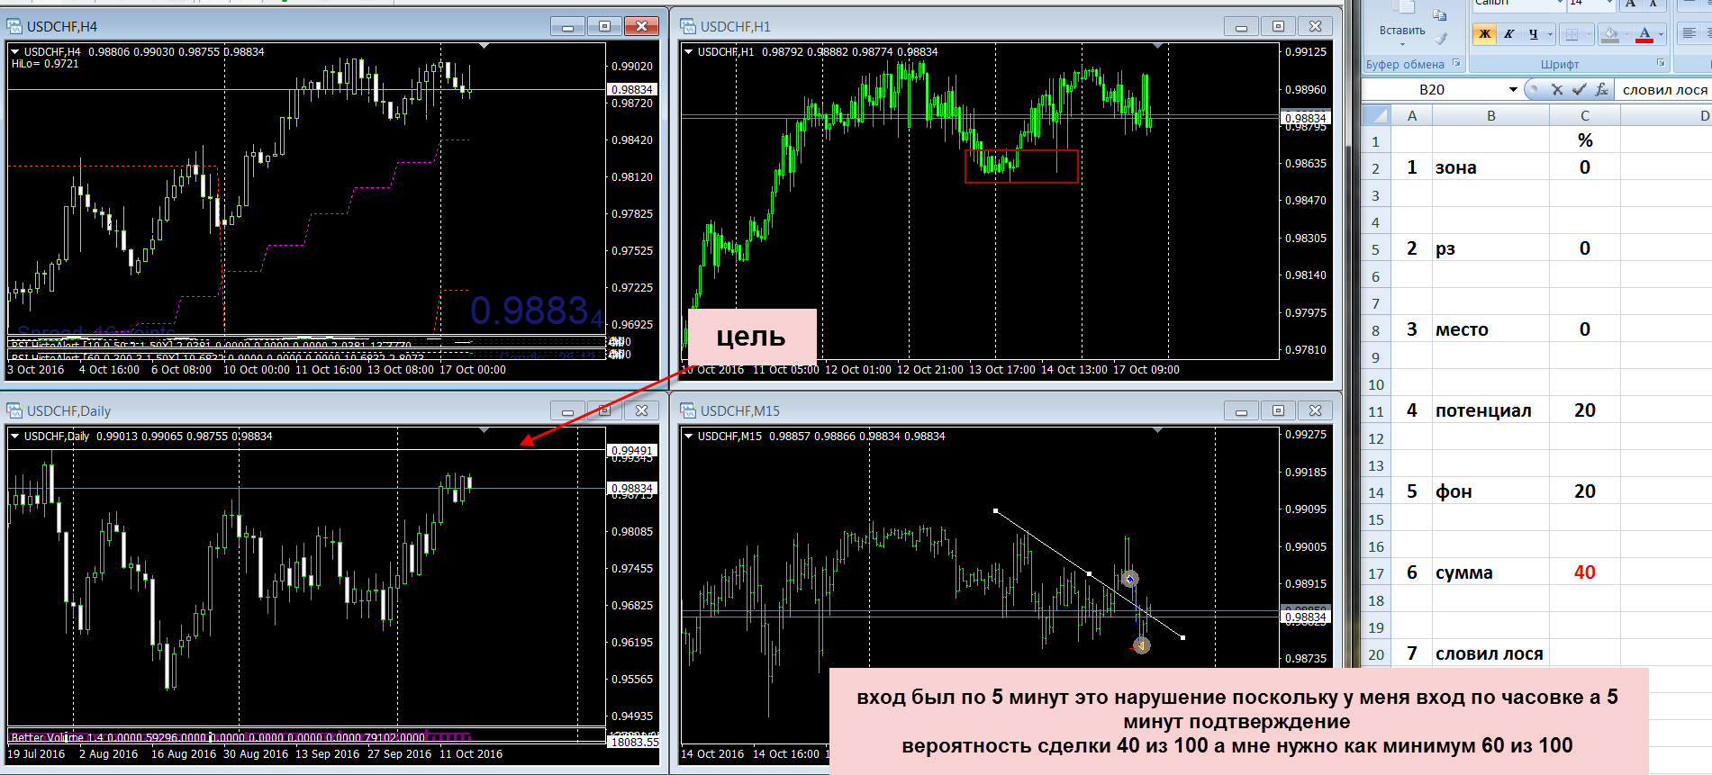The height and width of the screenshot is (775, 1712).
Task: Click the upper trade entry marker on the M15 chart
Action: point(1129,579)
